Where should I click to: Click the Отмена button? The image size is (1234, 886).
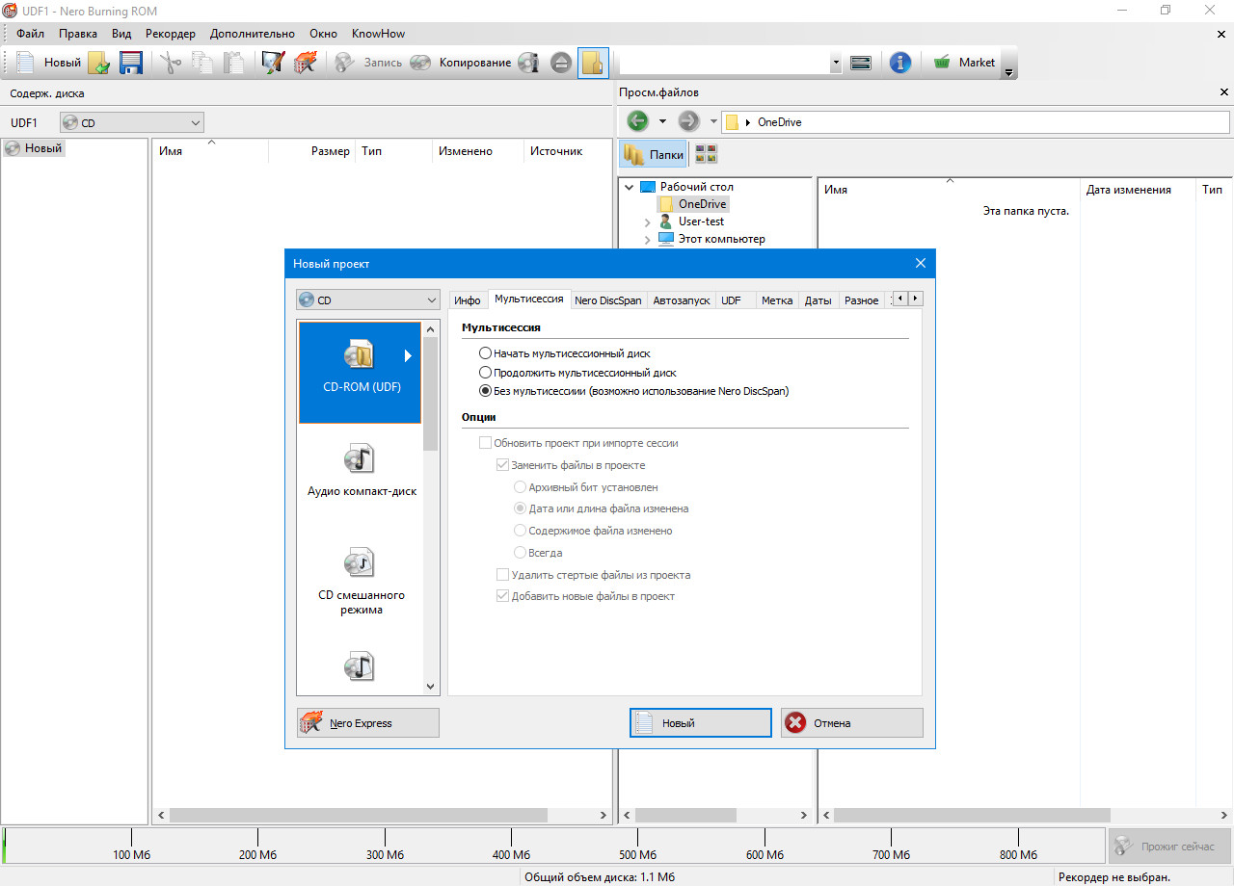pos(852,723)
